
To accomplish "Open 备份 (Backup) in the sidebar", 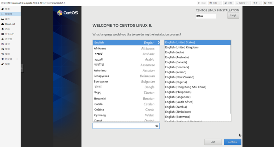I will tap(10, 44).
